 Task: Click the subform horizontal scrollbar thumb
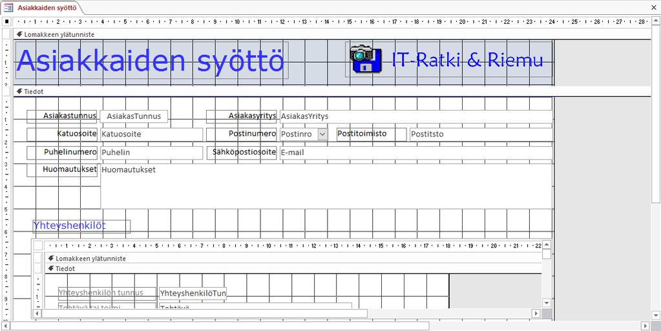pyautogui.click(x=204, y=314)
